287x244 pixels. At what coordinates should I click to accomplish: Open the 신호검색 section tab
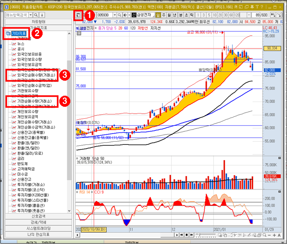tap(39, 216)
